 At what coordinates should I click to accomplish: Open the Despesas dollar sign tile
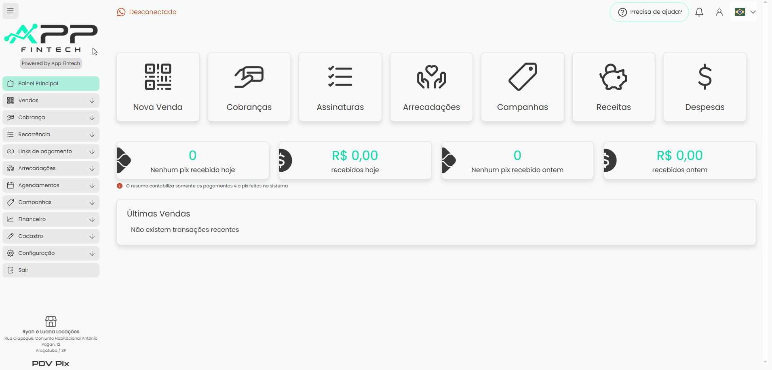[x=705, y=87]
